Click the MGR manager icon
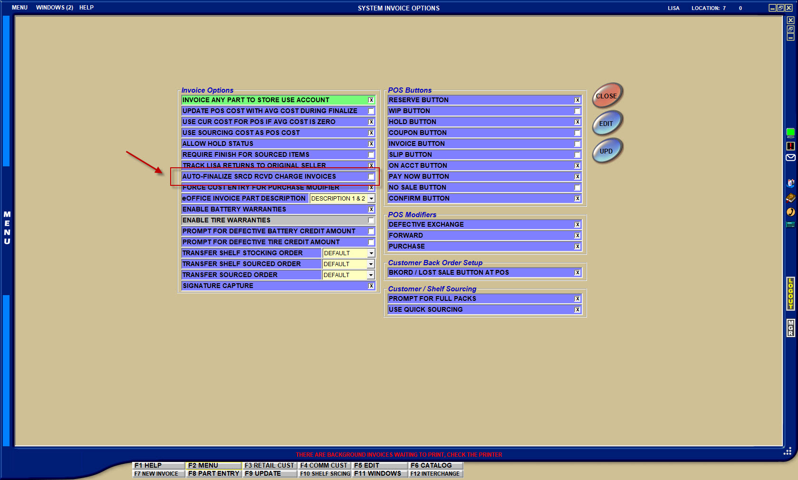The width and height of the screenshot is (798, 480). coord(790,328)
